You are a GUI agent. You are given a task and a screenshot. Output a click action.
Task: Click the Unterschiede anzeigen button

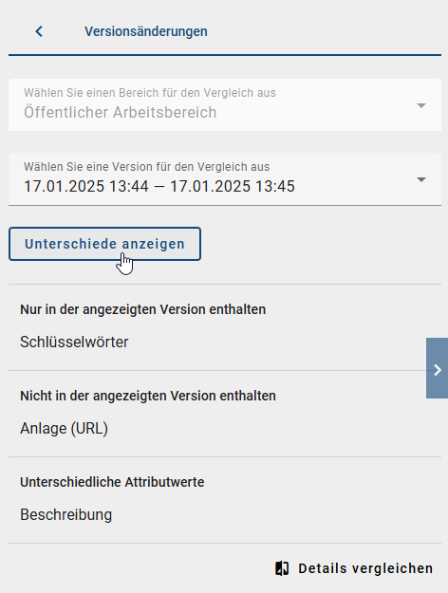pyautogui.click(x=104, y=244)
